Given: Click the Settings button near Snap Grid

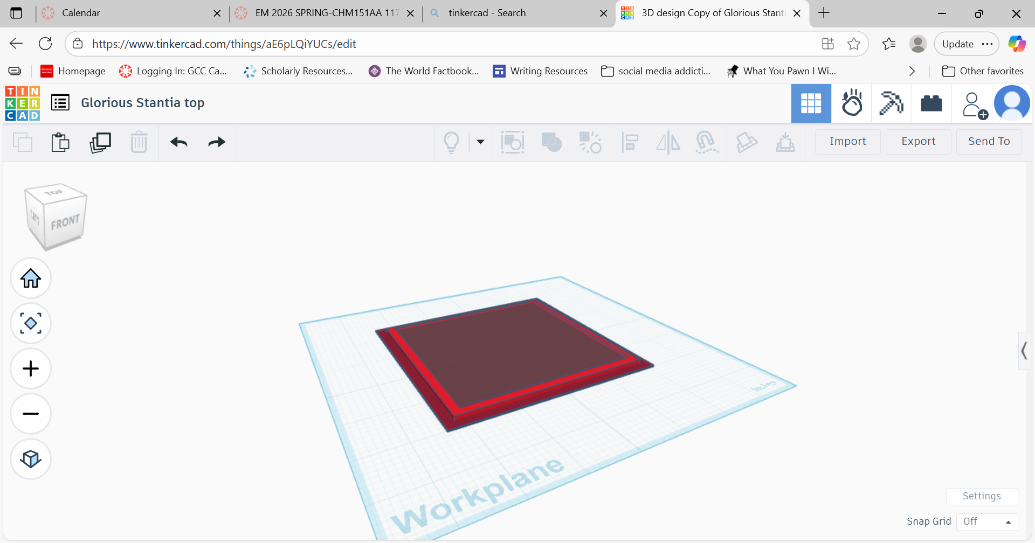Looking at the screenshot, I should click(982, 496).
